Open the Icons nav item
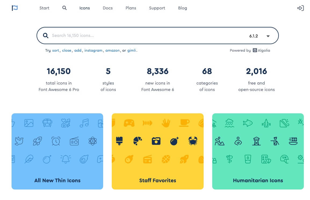 85,8
